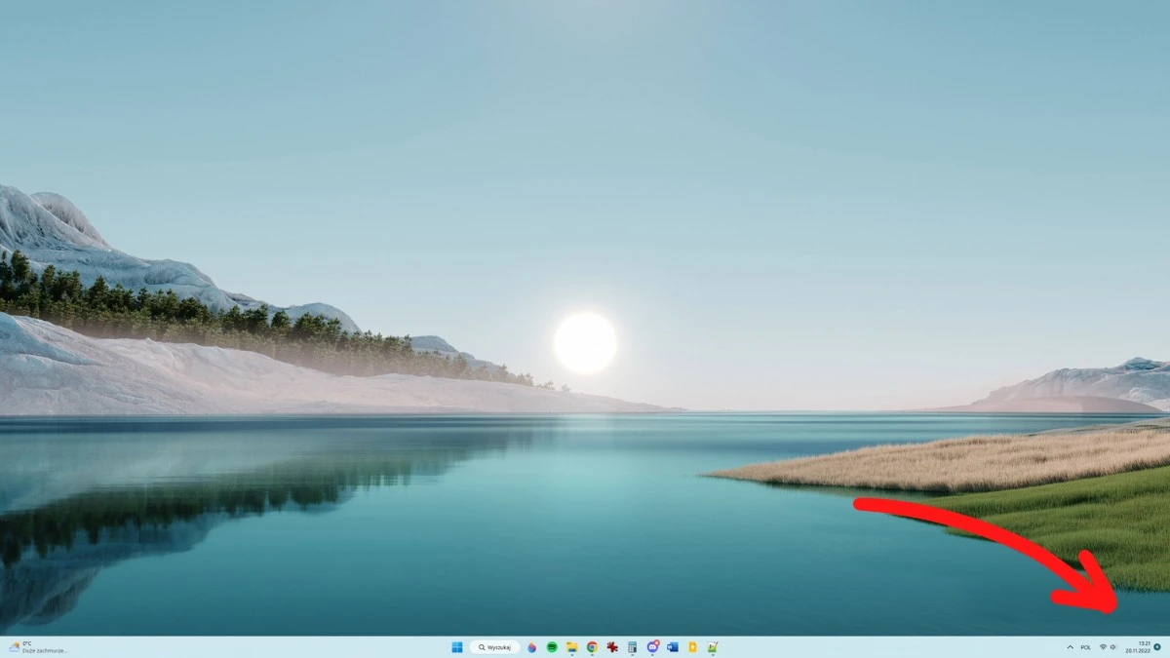Open Spotify from the taskbar
This screenshot has height=658, width=1170.
[550, 647]
